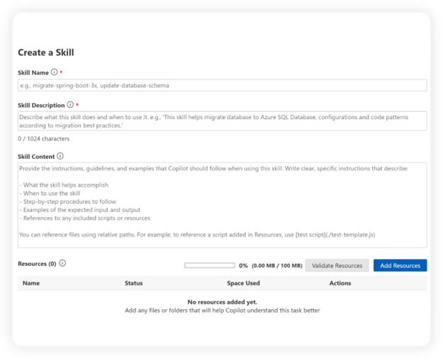This screenshot has width=443, height=359.
Task: Click the Skill Name label text
Action: (33, 72)
